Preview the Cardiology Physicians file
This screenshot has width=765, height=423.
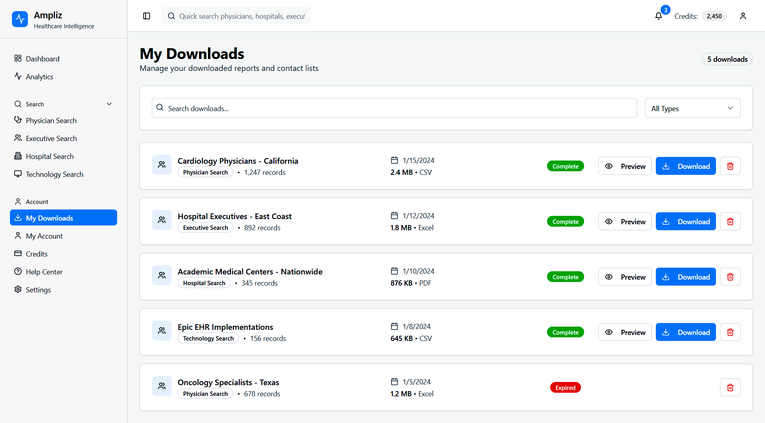[x=625, y=166]
